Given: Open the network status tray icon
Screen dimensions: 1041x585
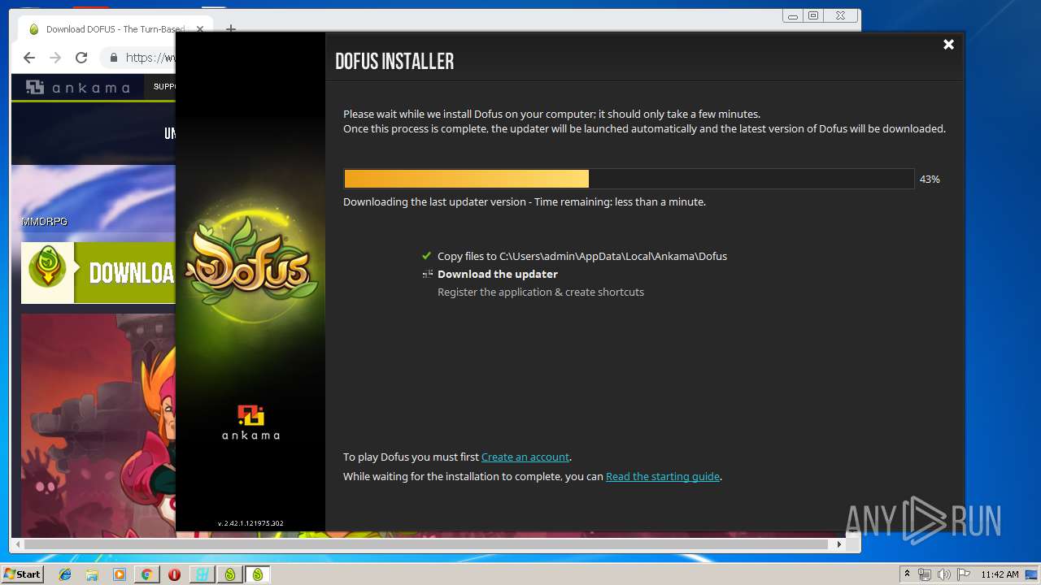Looking at the screenshot, I should (x=925, y=574).
